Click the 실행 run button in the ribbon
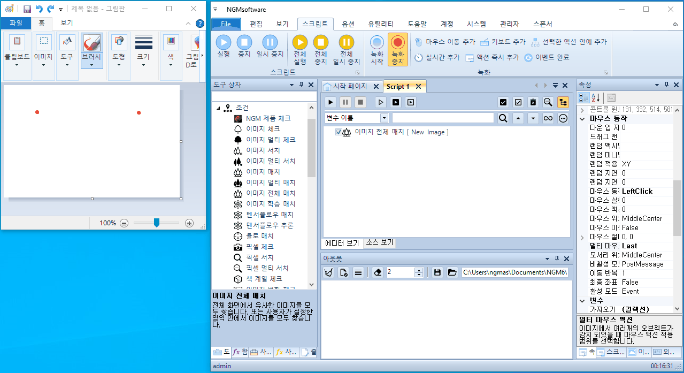 pos(224,46)
